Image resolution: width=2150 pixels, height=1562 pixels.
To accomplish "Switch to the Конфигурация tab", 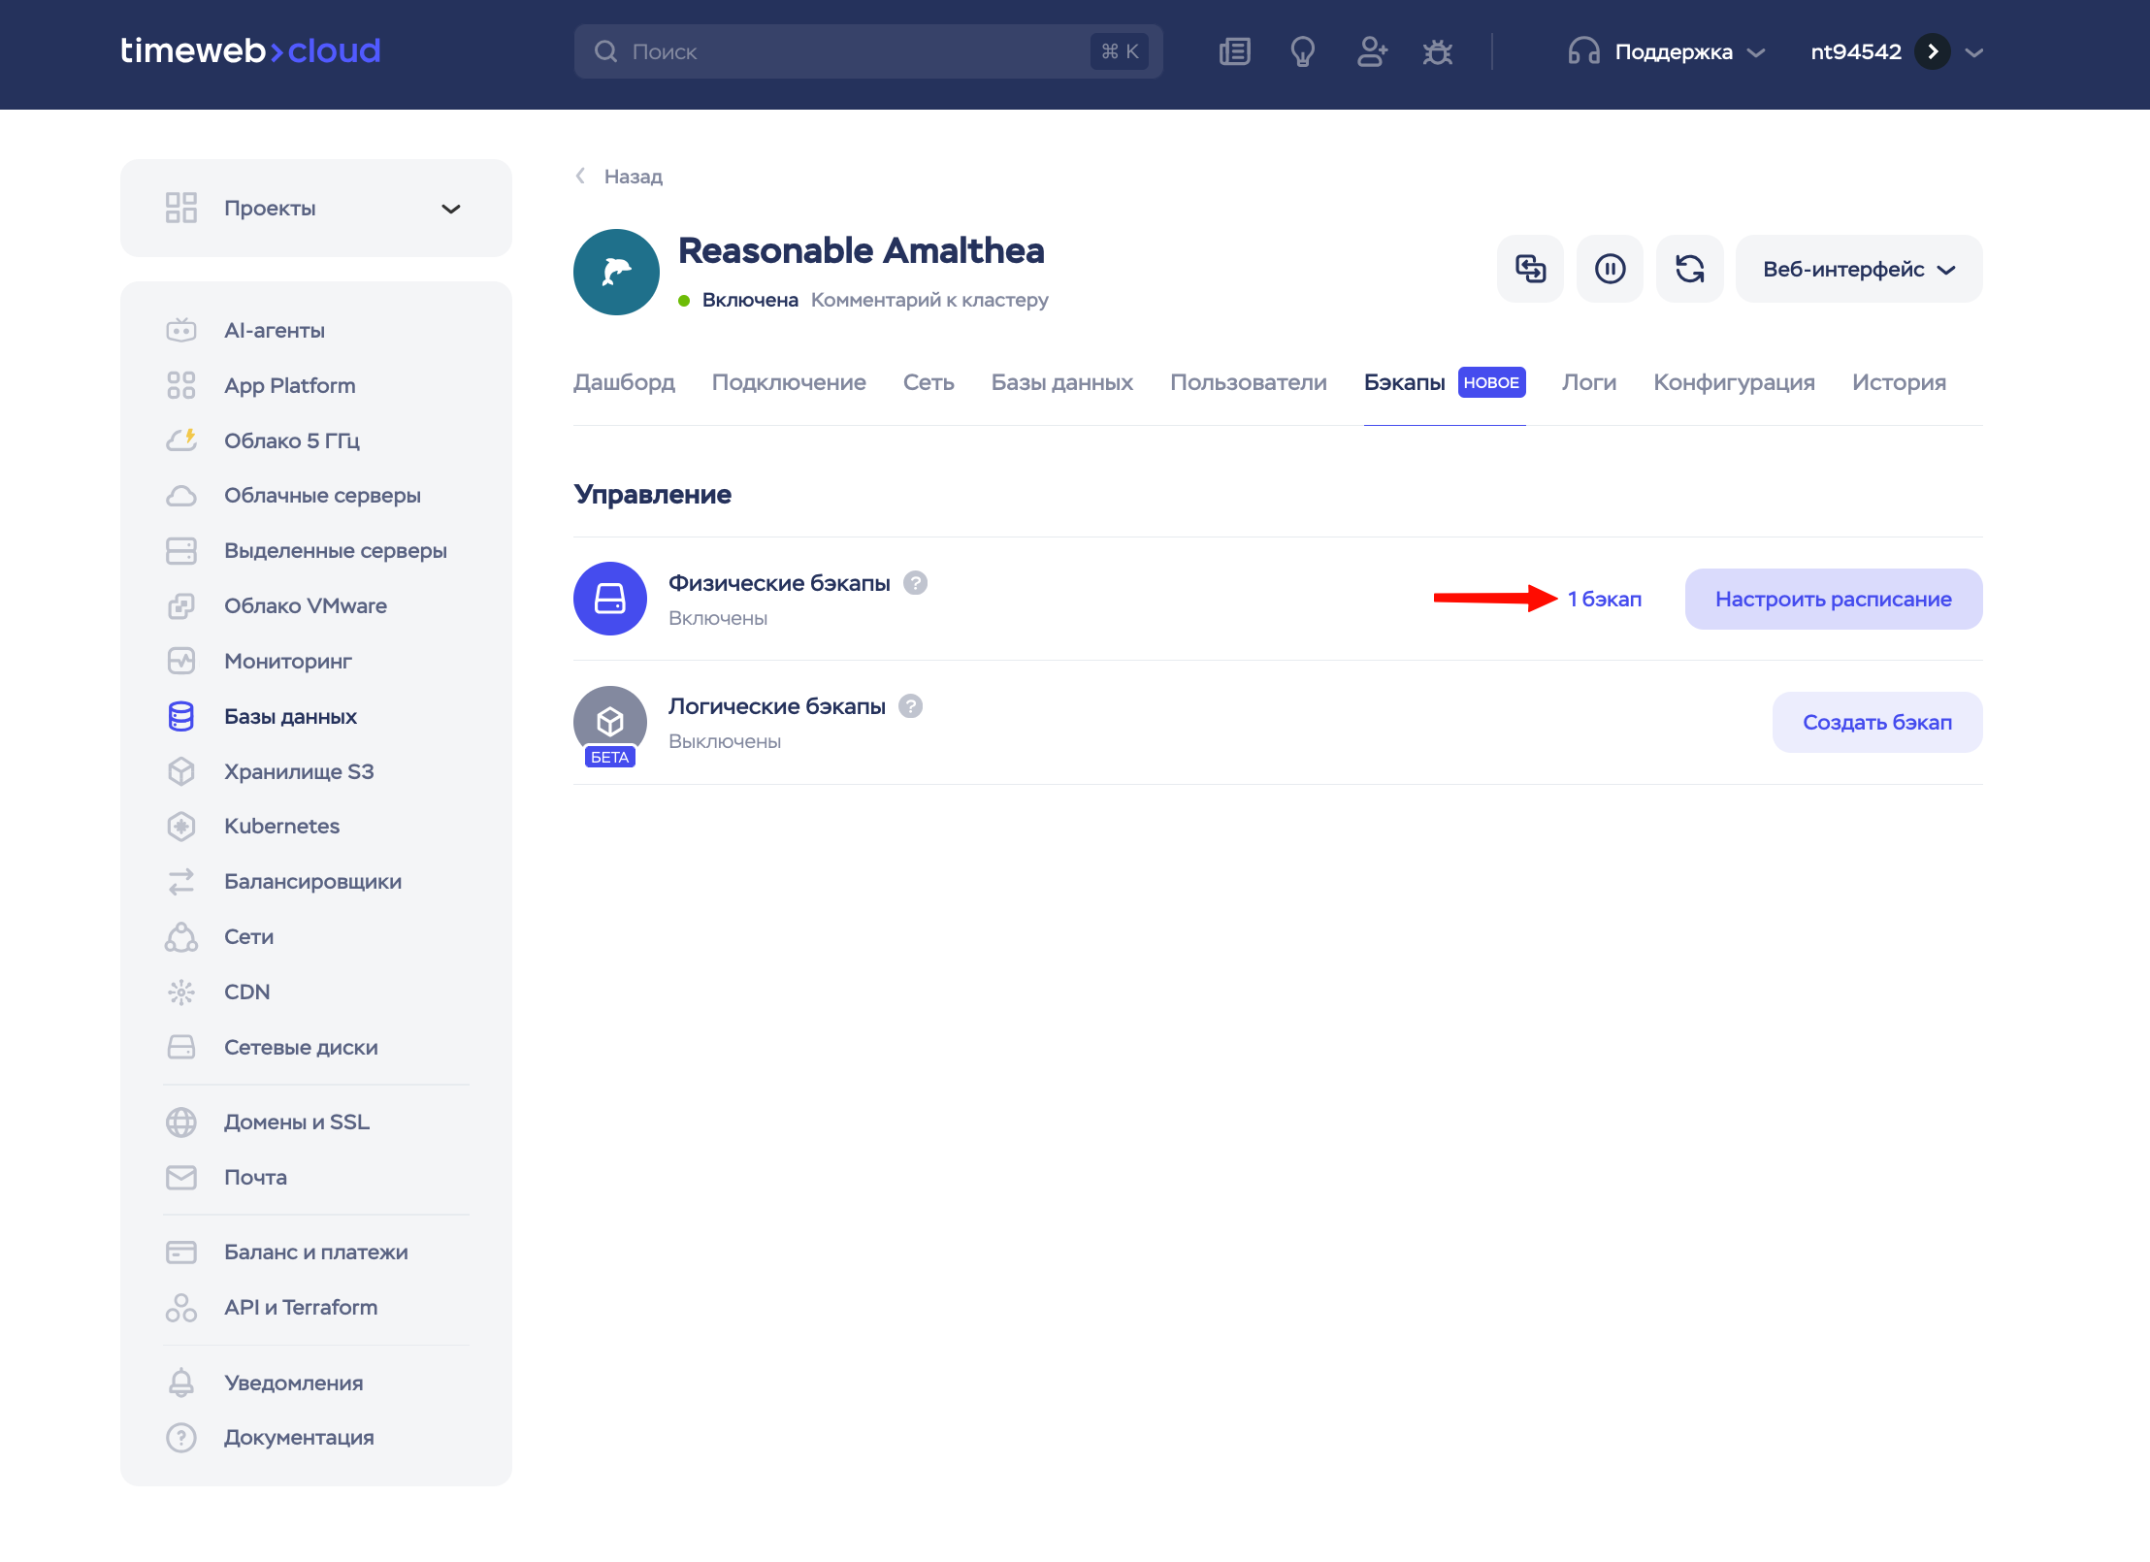I will click(1734, 382).
